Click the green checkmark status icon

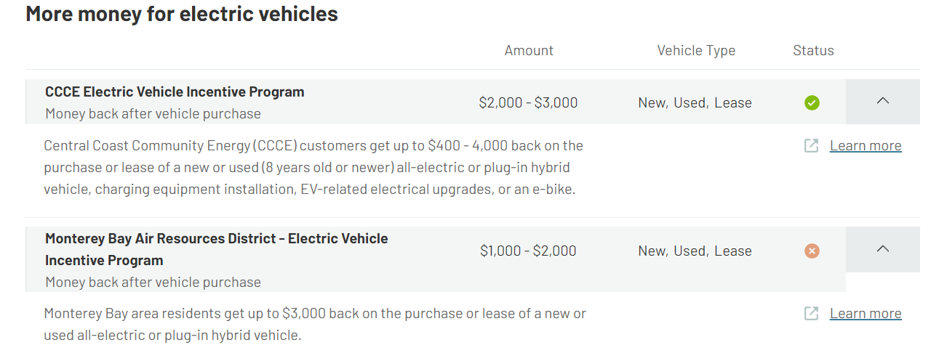point(812,102)
